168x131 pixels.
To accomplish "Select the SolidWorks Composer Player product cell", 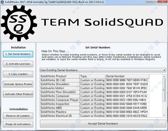I will [x=59, y=100].
